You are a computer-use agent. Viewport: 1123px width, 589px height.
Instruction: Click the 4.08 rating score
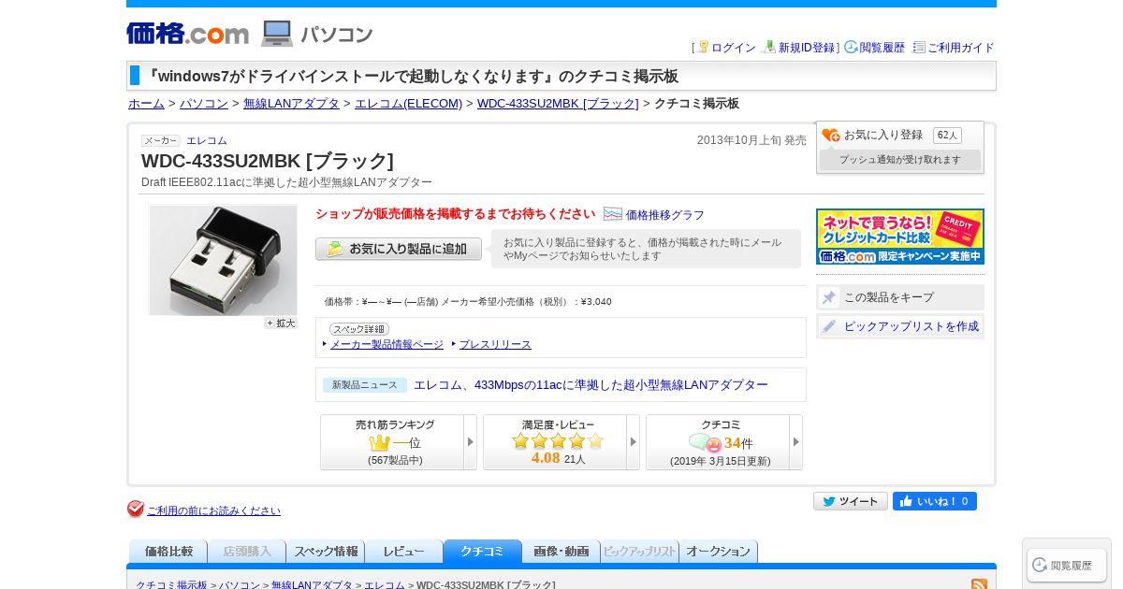coord(546,458)
